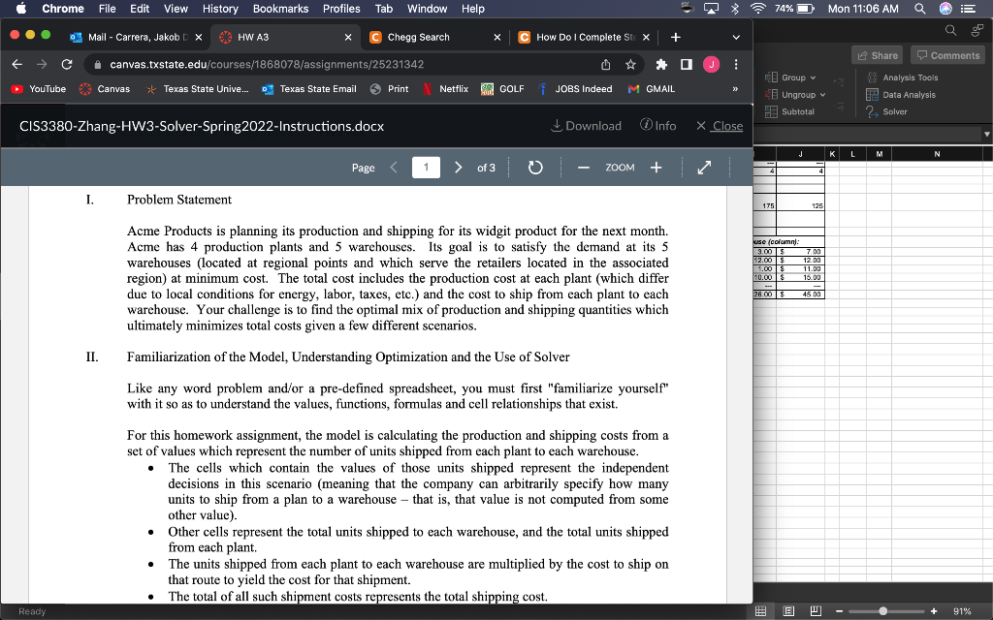Screen dimensions: 993x620
Task: Open the Window menu
Action: click(x=427, y=8)
